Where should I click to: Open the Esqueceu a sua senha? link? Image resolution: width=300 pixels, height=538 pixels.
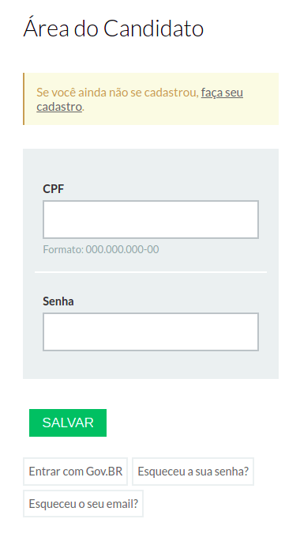tap(193, 472)
